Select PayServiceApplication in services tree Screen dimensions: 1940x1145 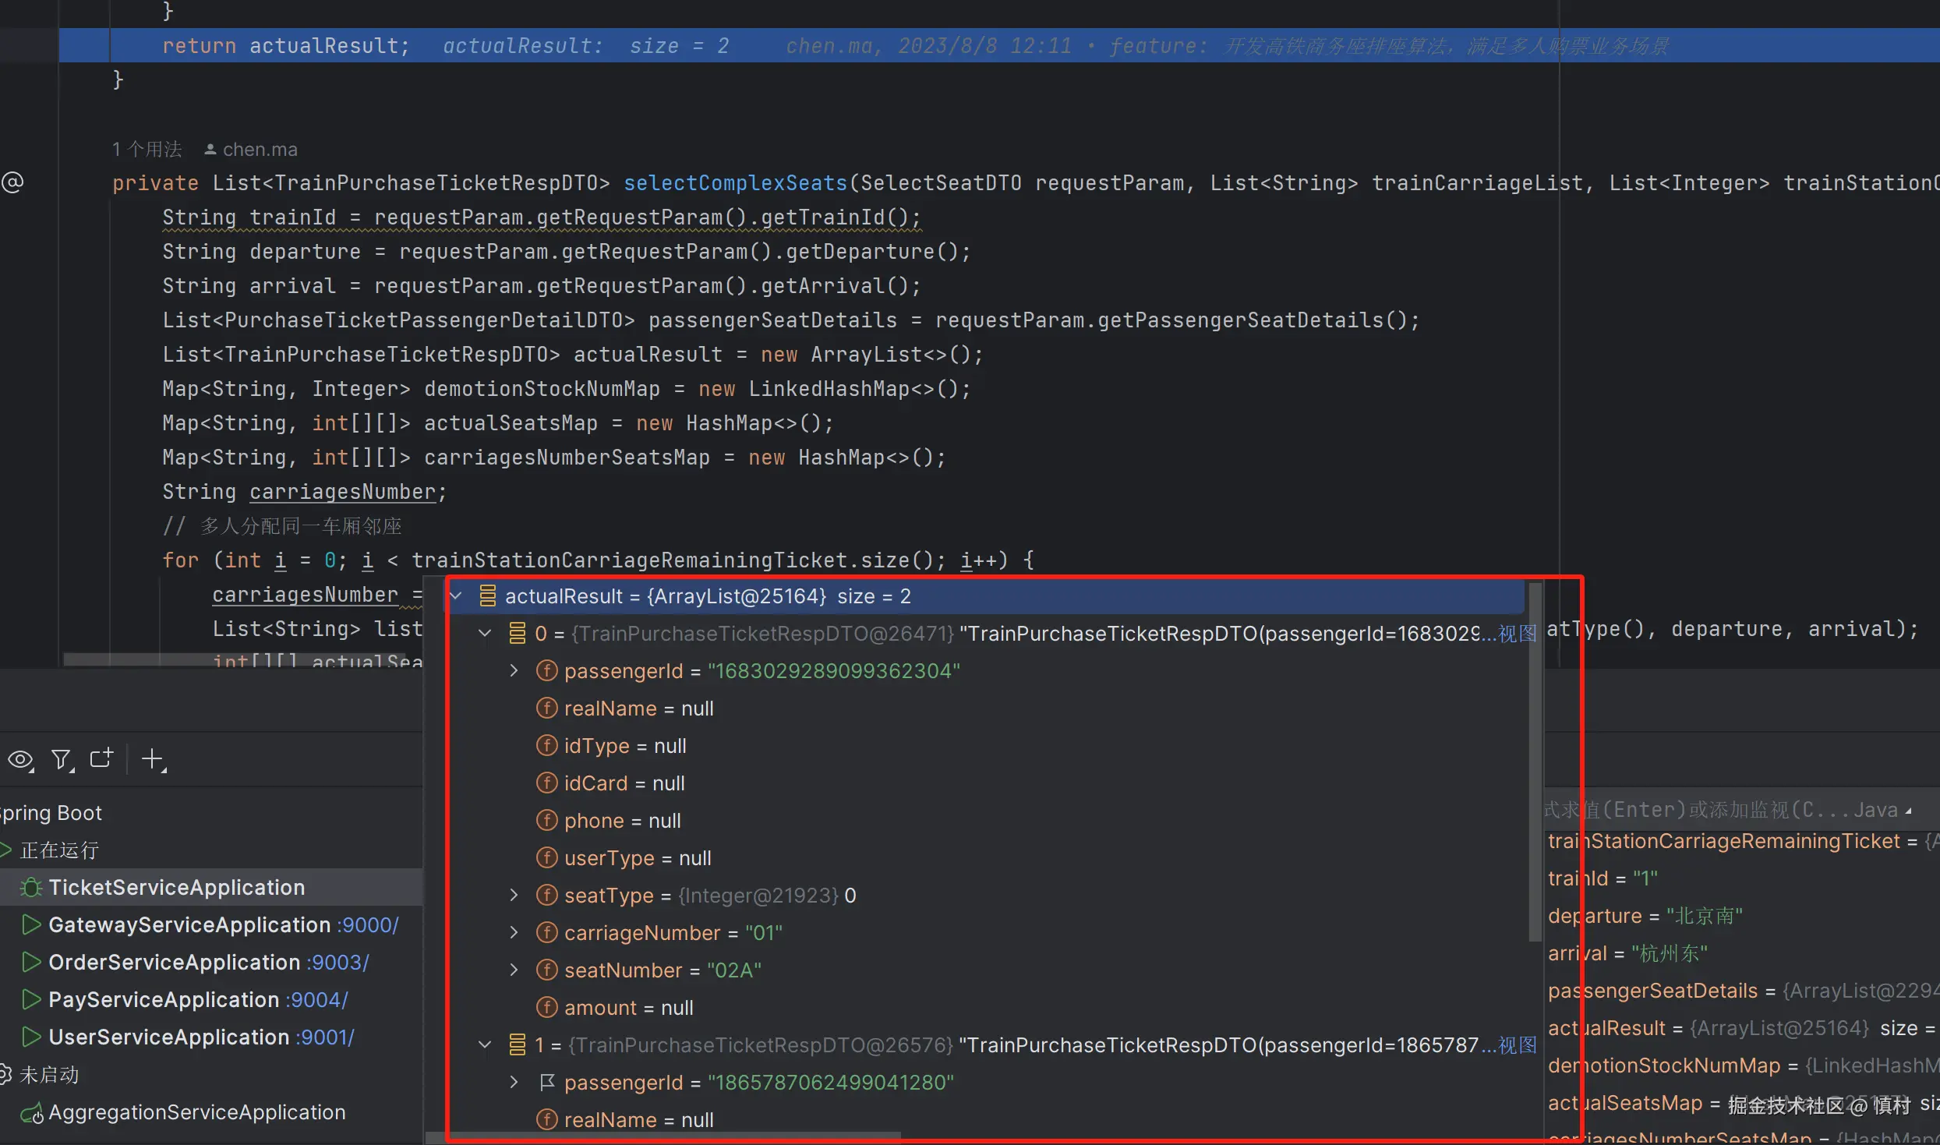pyautogui.click(x=164, y=1000)
